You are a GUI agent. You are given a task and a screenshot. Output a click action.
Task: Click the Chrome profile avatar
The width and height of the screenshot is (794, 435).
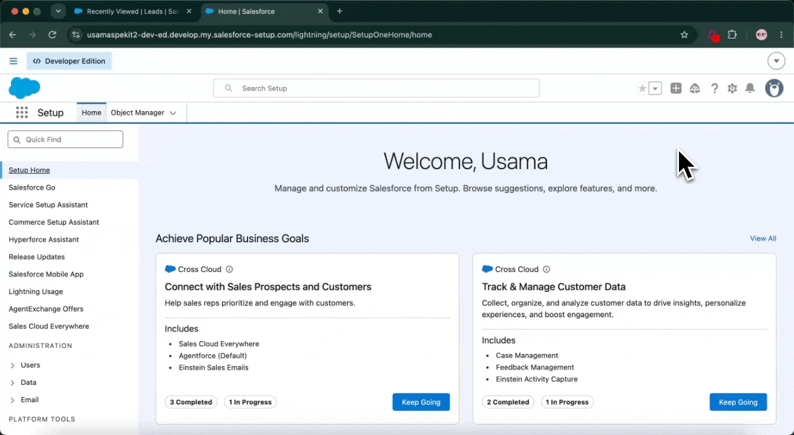coord(762,35)
